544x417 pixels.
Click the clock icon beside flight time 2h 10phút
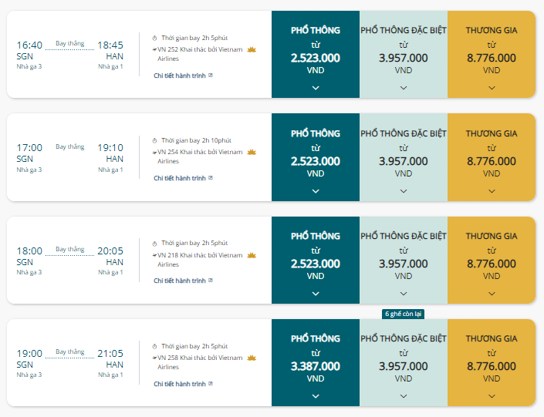tap(155, 141)
